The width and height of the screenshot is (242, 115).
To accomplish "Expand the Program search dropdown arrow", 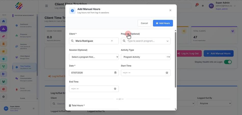I will pos(167,41).
